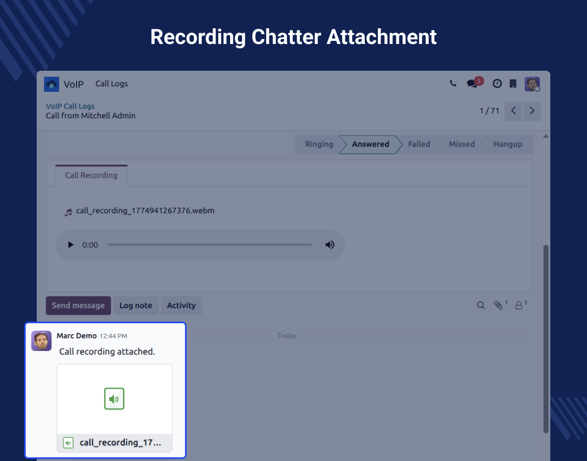Open the phone softphone icon
587x461 pixels.
tap(453, 84)
